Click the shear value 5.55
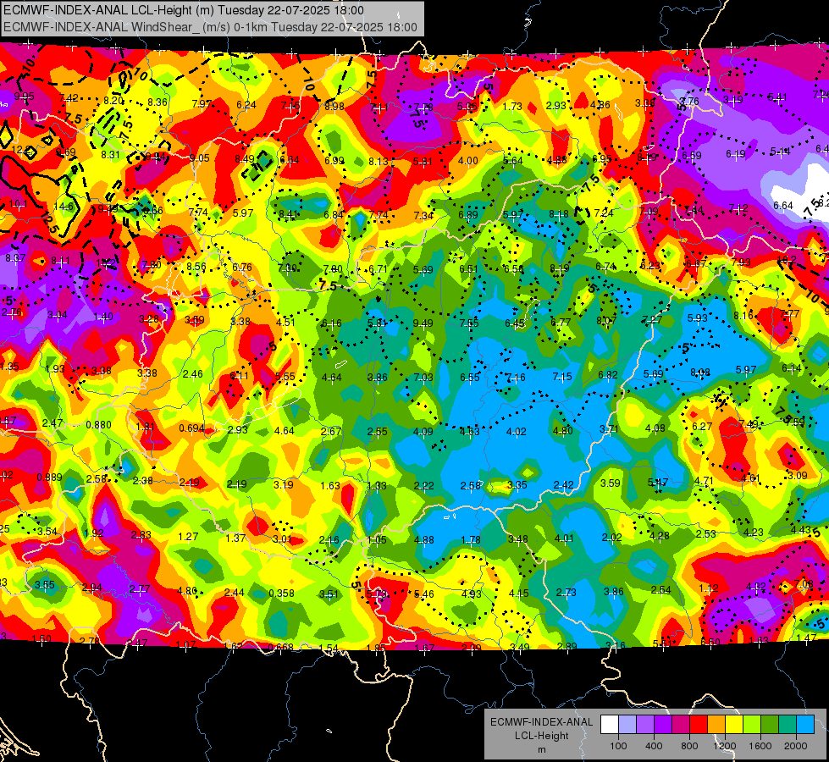The height and width of the screenshot is (762, 829). coord(285,376)
